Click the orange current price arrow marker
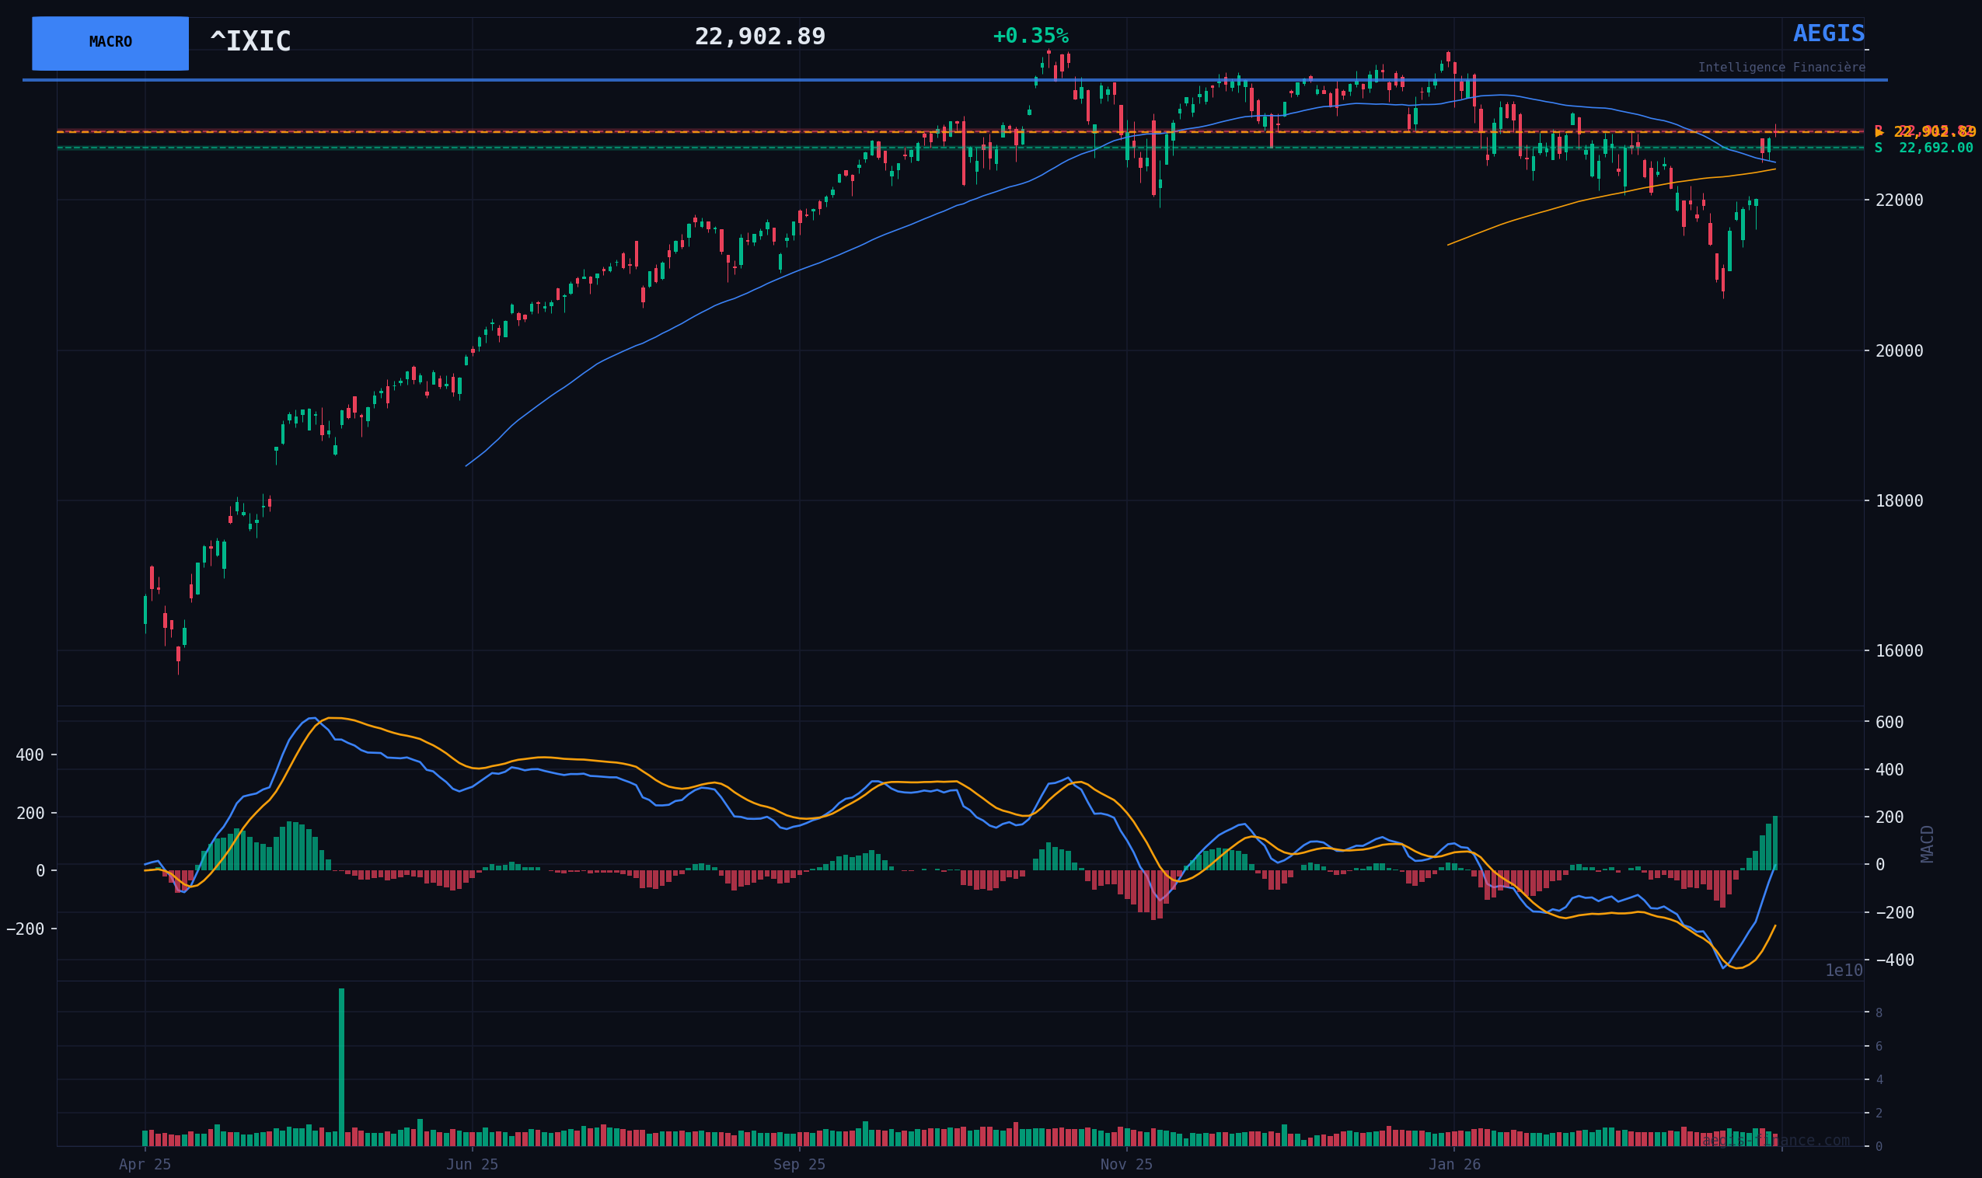Screen dimensions: 1982x1178 (x=1879, y=133)
